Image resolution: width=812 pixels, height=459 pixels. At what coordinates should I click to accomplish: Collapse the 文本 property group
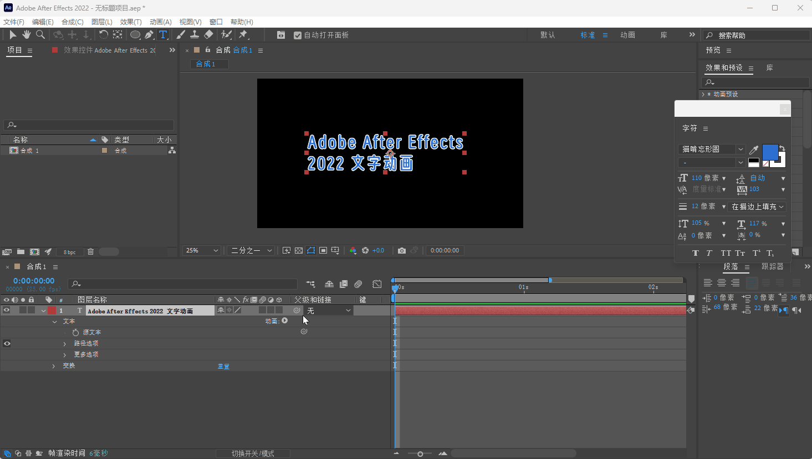pyautogui.click(x=54, y=322)
